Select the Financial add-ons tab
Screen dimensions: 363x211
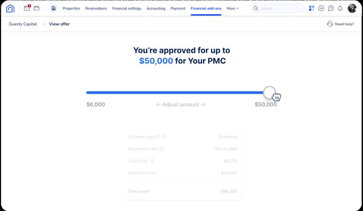tap(206, 8)
